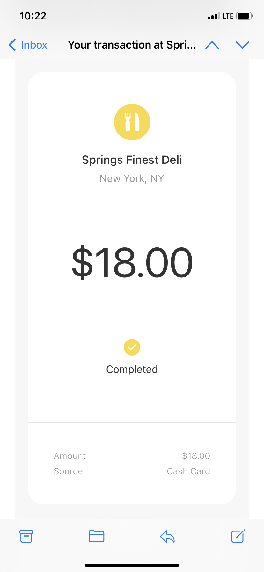Compose a new message
Viewport: 264px width, 572px height.
[238, 536]
